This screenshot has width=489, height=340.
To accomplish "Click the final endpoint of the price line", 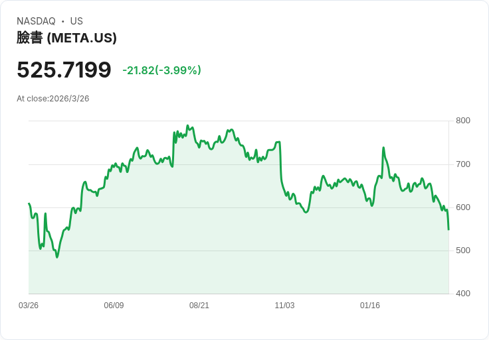I will point(448,229).
